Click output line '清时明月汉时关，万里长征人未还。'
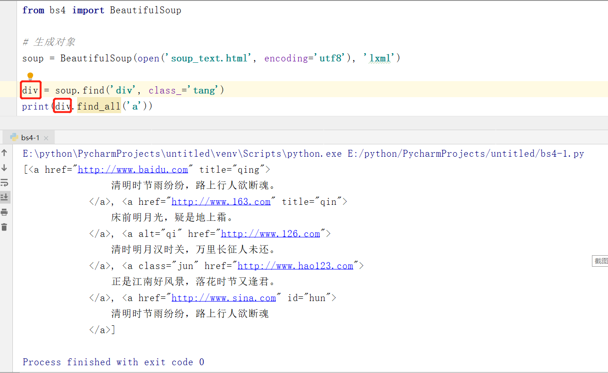 tap(193, 250)
